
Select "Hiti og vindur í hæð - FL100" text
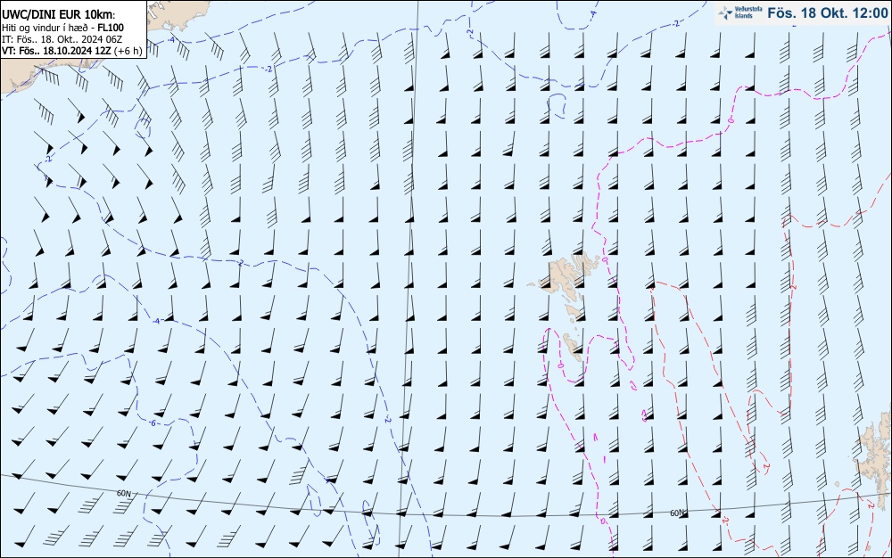(62, 28)
